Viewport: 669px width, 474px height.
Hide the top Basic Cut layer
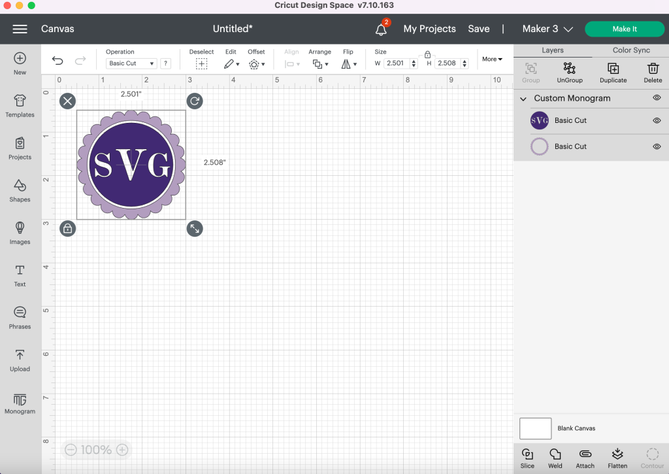(657, 120)
